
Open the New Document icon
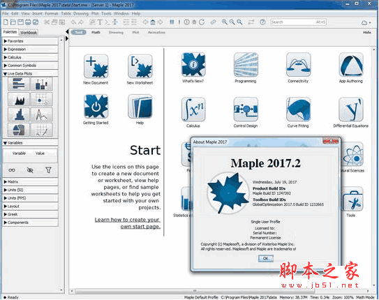pos(96,66)
